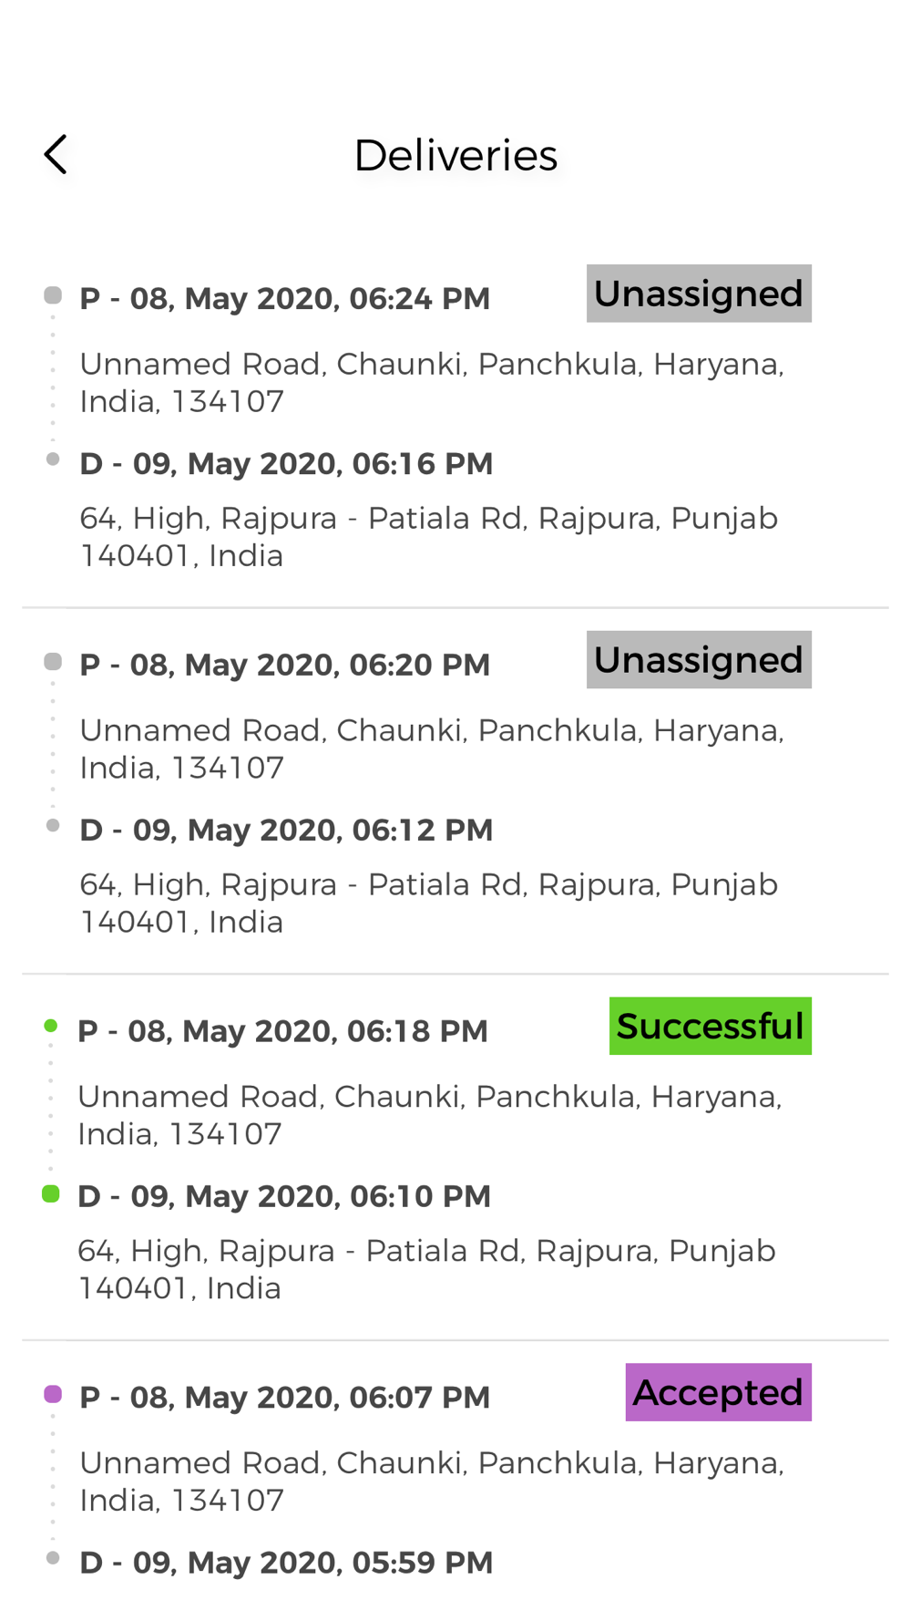Tap the grey pickup dot for 06:20 PM delivery

53,662
